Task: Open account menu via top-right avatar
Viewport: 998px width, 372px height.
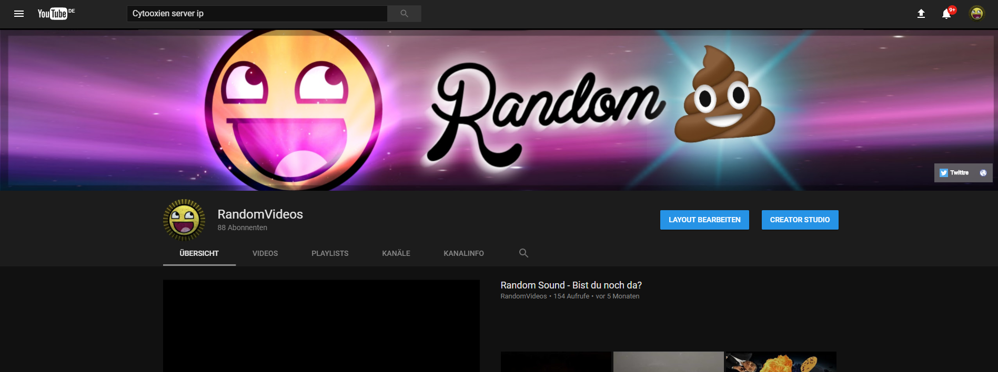Action: coord(976,14)
